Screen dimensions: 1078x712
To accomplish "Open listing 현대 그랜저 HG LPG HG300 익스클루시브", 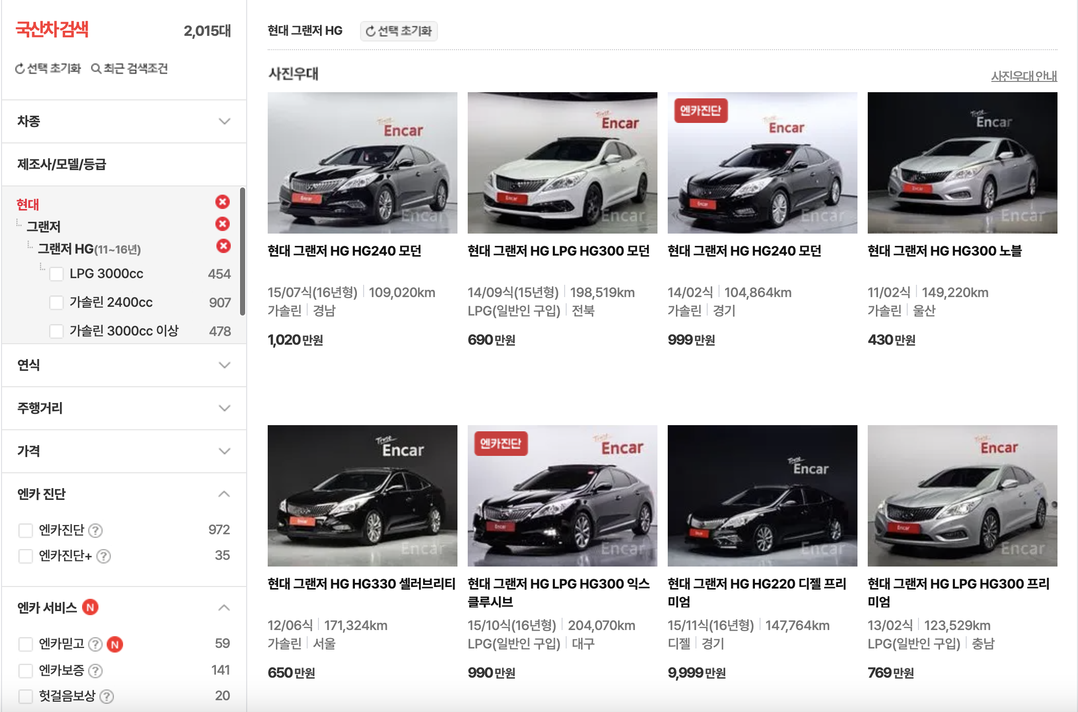I will pos(558,593).
